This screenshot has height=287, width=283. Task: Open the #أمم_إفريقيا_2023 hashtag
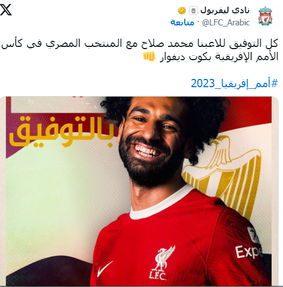coord(234,83)
